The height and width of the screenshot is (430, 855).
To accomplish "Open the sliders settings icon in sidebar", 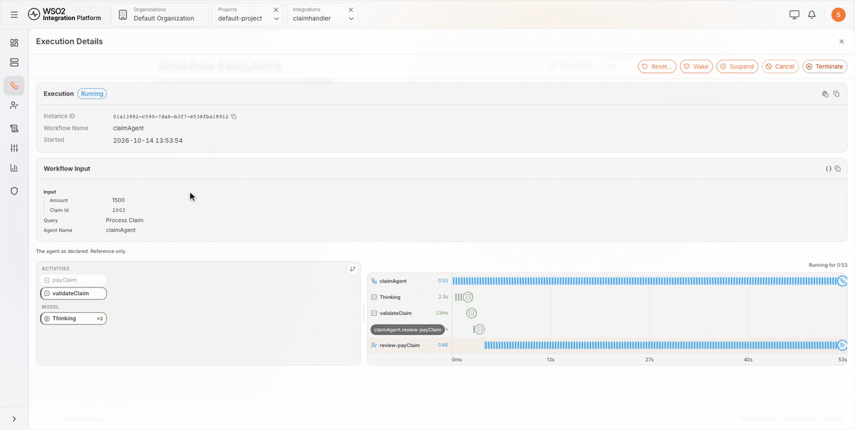I will point(14,148).
